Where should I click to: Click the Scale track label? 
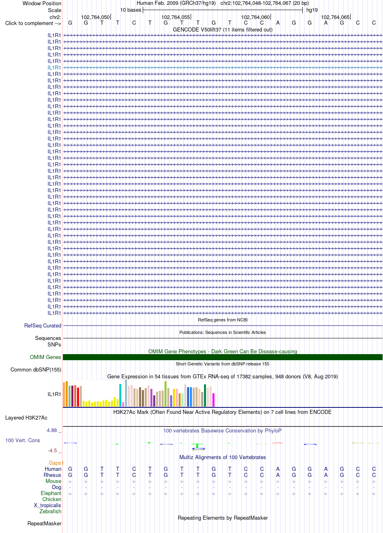(54, 10)
